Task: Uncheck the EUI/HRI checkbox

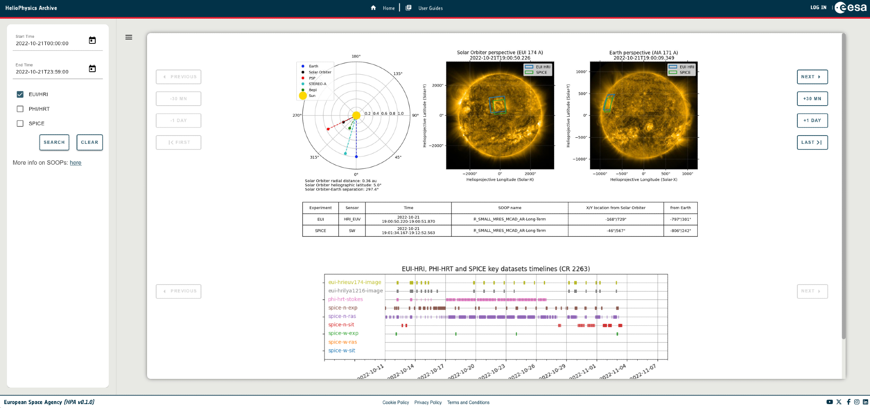Action: click(x=20, y=94)
